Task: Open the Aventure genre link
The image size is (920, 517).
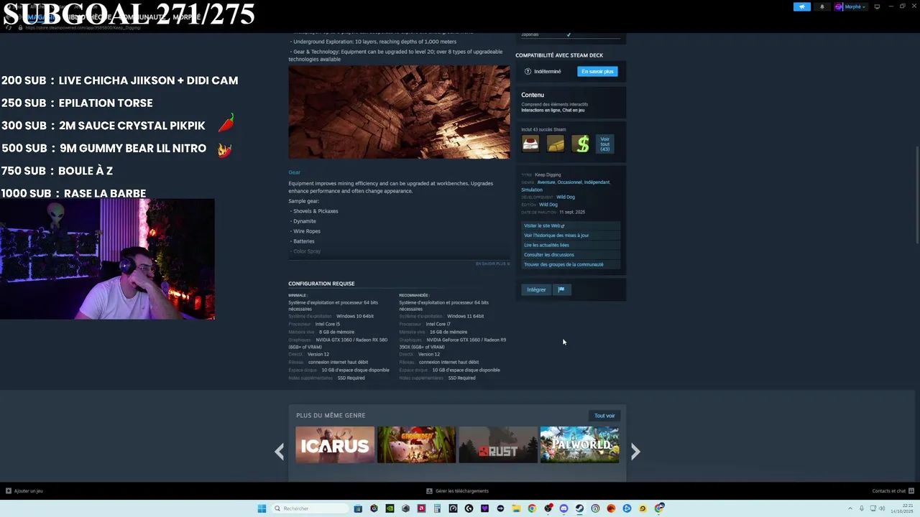Action: point(546,182)
